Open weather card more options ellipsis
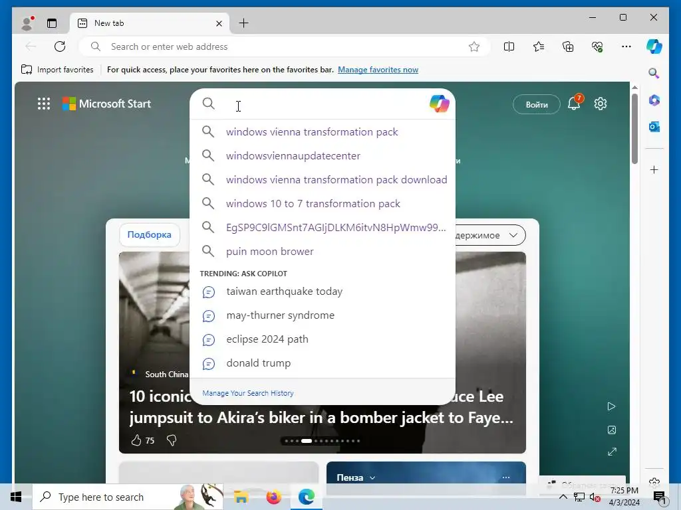The image size is (681, 510). click(506, 477)
